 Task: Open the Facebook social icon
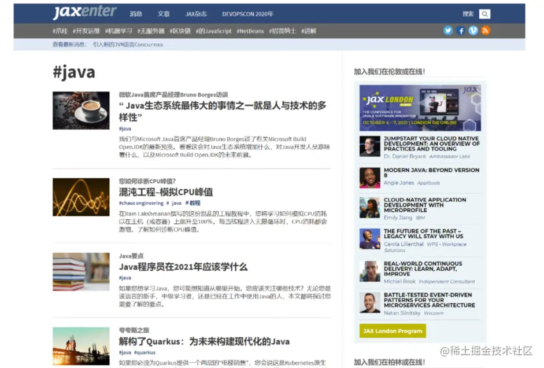pyautogui.click(x=461, y=31)
